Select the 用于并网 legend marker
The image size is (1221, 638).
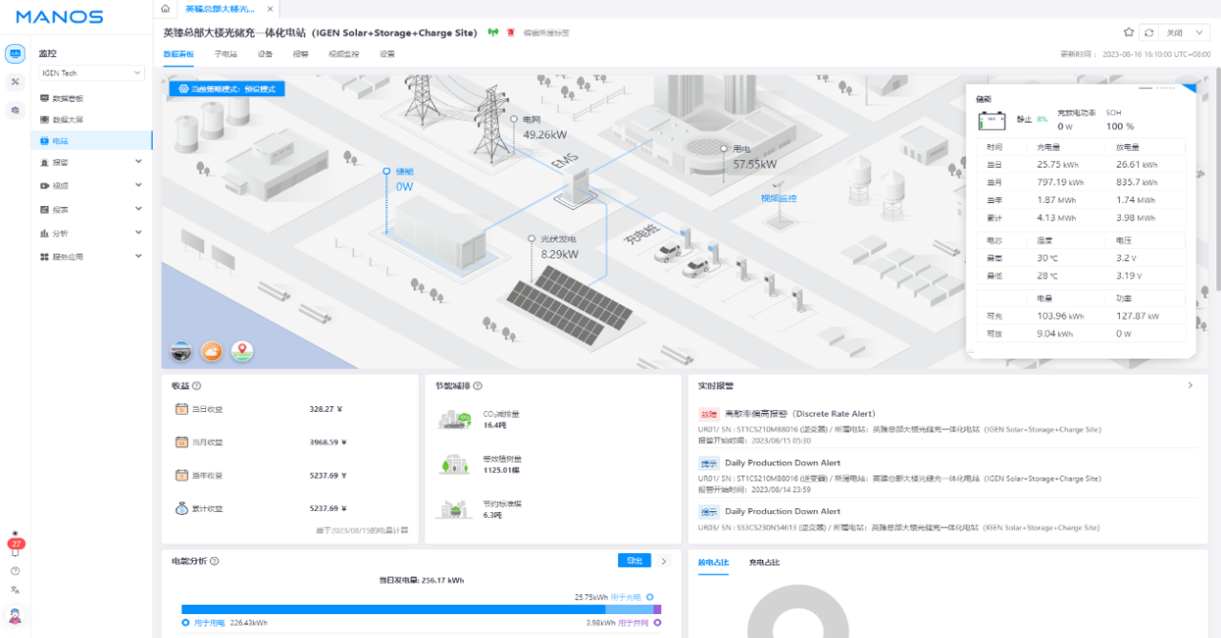tap(657, 622)
